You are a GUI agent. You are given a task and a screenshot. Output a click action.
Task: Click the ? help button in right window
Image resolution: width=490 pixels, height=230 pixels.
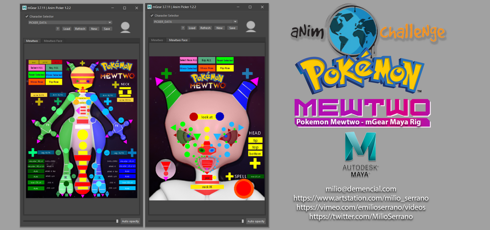[183, 28]
